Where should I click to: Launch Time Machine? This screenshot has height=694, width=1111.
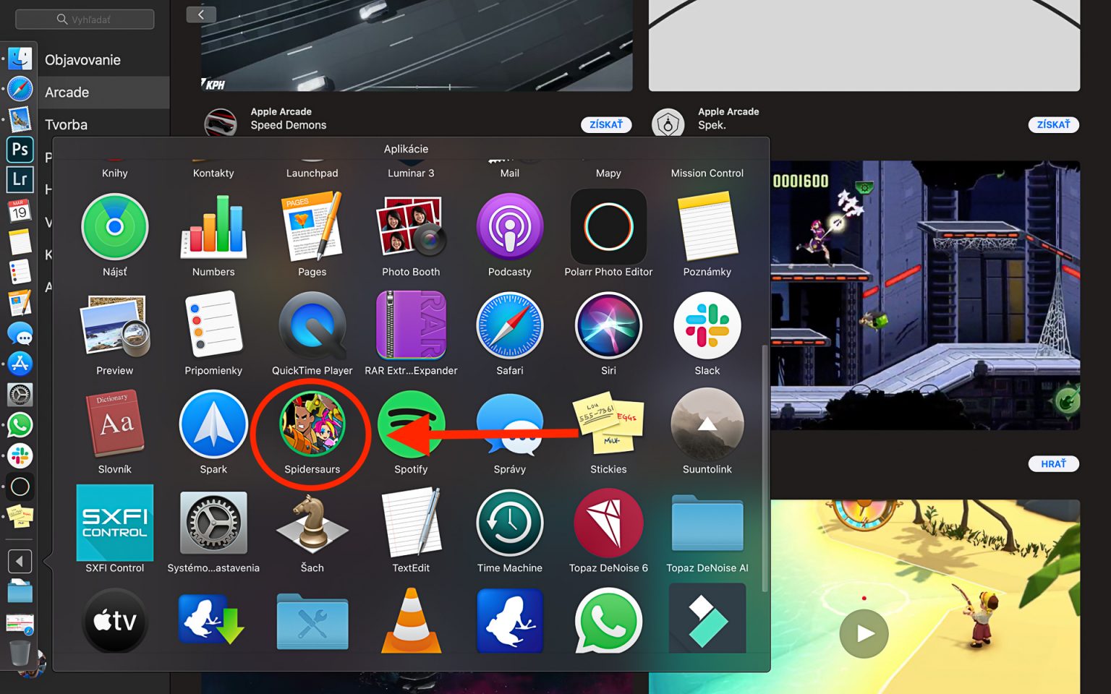[x=510, y=523]
